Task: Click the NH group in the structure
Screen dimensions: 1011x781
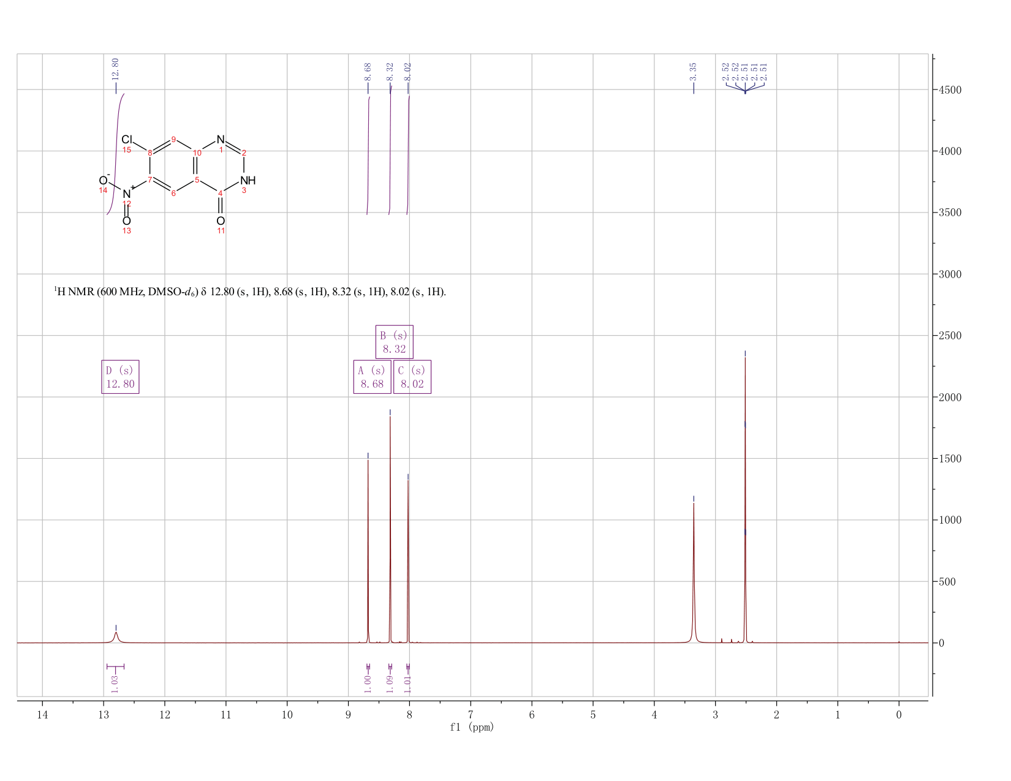Action: coord(248,181)
